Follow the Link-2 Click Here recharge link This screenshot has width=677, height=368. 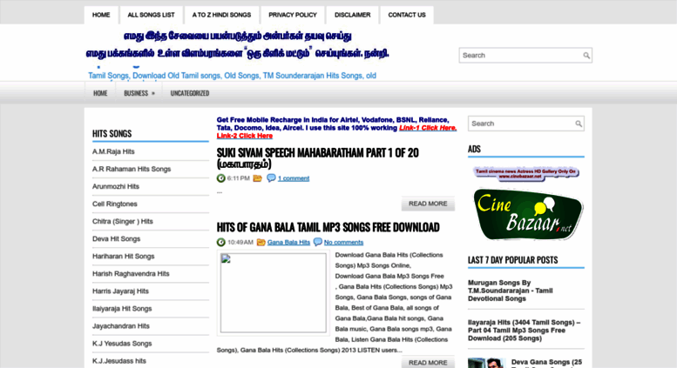click(x=244, y=136)
